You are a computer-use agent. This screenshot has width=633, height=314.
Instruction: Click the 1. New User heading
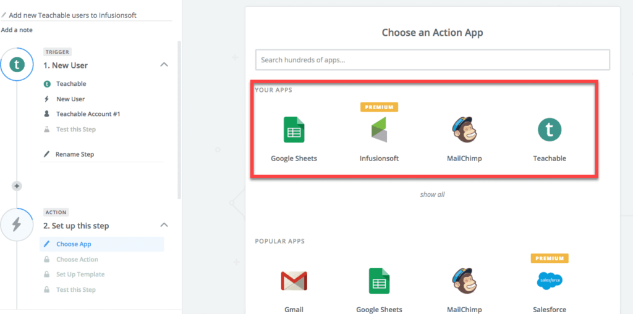pyautogui.click(x=66, y=65)
